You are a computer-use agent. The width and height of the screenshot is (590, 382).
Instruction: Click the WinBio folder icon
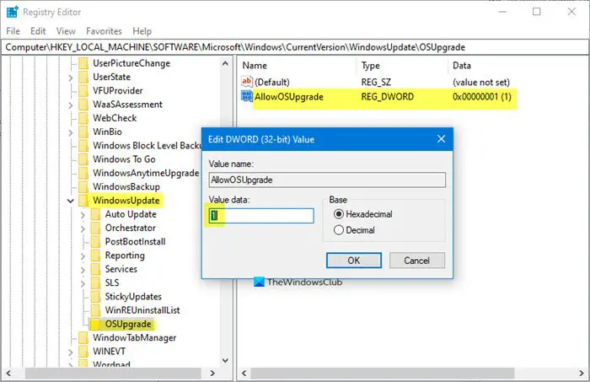coord(83,132)
